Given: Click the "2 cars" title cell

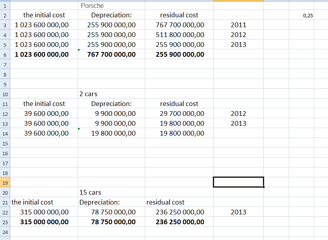Looking at the screenshot, I should coord(88,94).
